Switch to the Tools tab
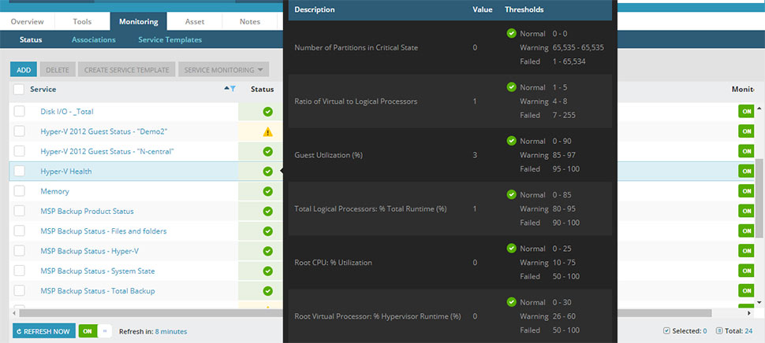The width and height of the screenshot is (765, 343). coord(83,21)
